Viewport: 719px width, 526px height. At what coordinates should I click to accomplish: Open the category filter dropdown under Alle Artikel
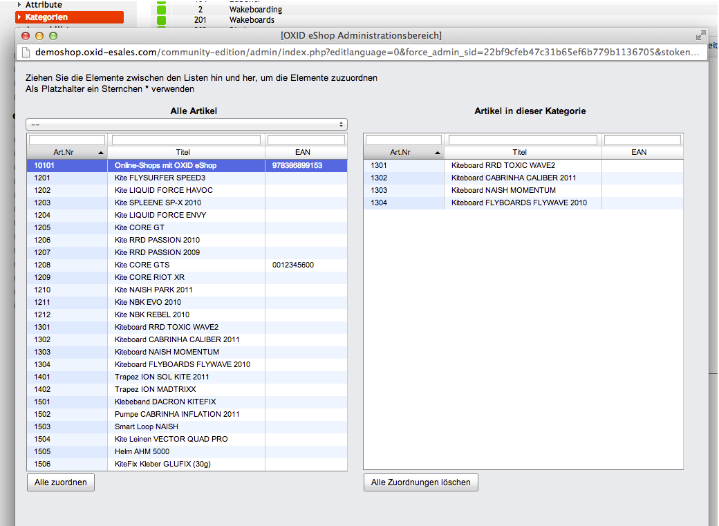[187, 124]
